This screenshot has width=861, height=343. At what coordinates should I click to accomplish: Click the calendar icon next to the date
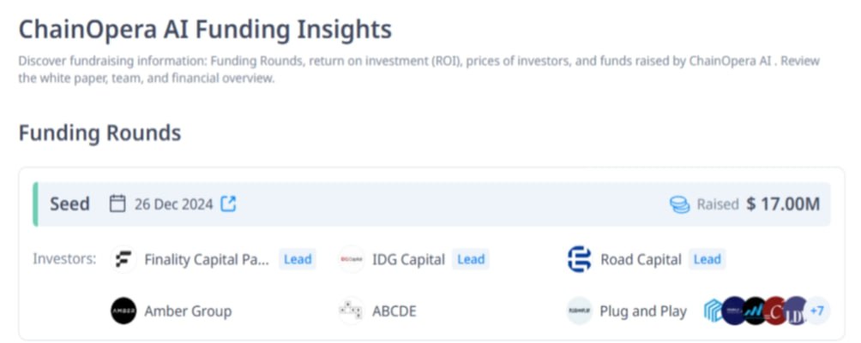[117, 204]
